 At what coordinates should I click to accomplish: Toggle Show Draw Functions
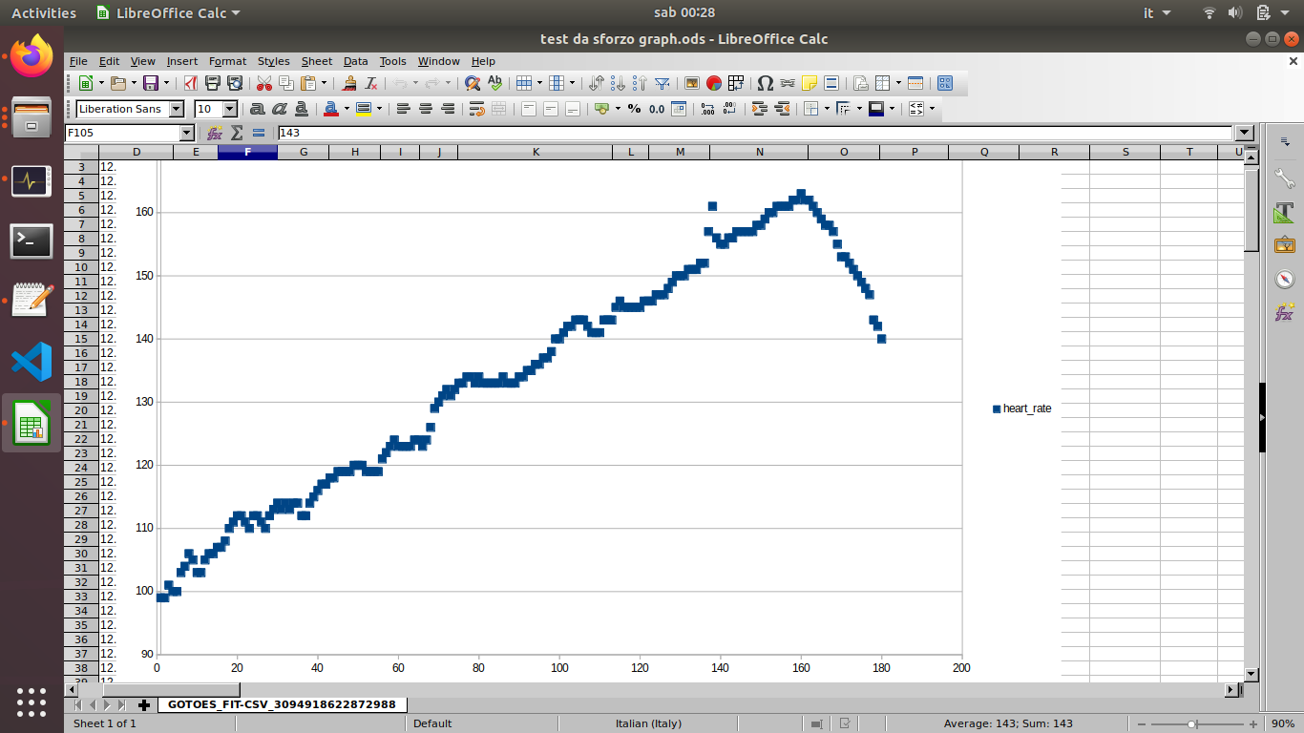tap(945, 83)
